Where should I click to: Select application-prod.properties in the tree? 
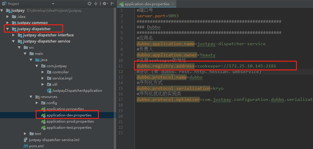(x=70, y=121)
